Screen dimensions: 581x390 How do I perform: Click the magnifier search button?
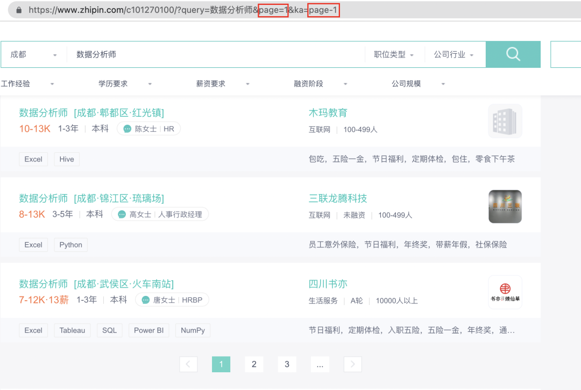[513, 54]
